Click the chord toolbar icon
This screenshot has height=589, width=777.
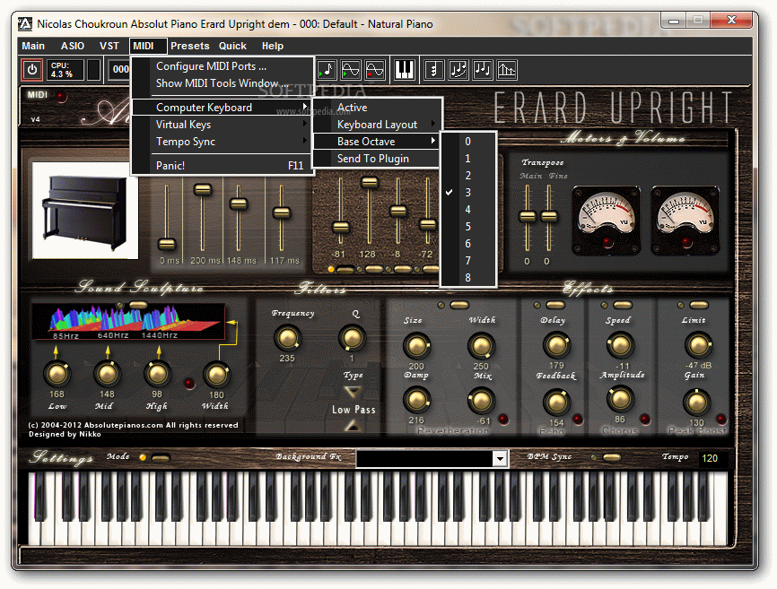(433, 70)
